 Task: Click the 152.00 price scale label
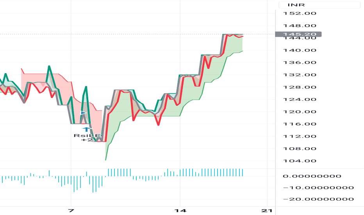300,13
